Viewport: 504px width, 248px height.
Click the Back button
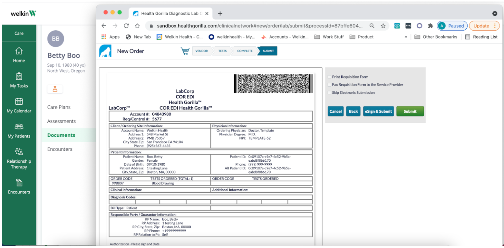tap(353, 111)
